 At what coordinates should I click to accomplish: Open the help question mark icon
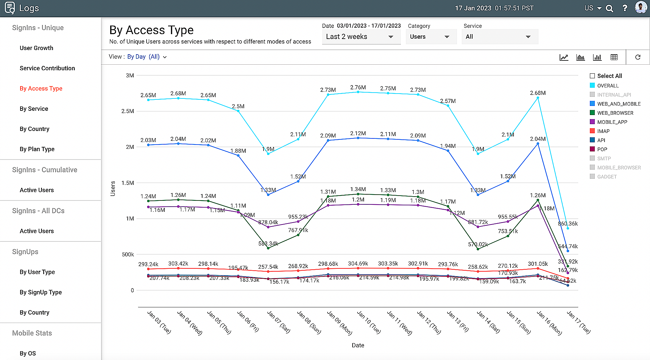click(625, 8)
